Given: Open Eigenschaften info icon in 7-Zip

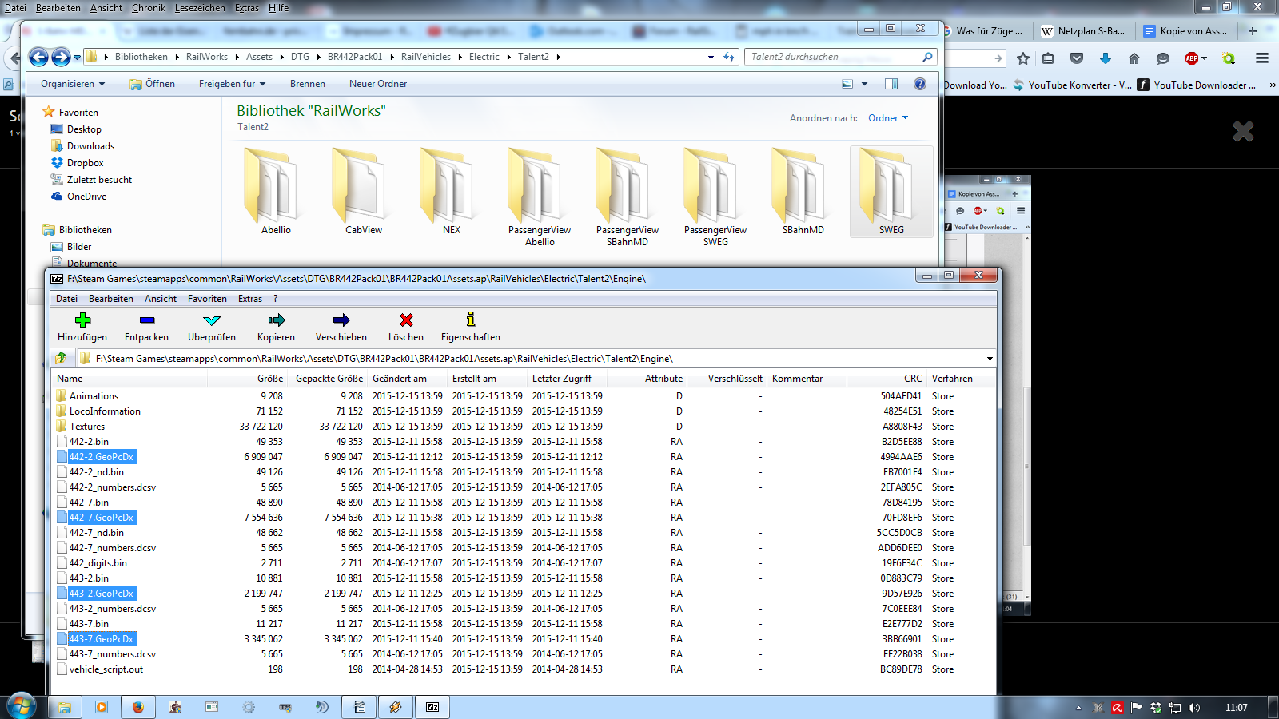Looking at the screenshot, I should pyautogui.click(x=471, y=320).
